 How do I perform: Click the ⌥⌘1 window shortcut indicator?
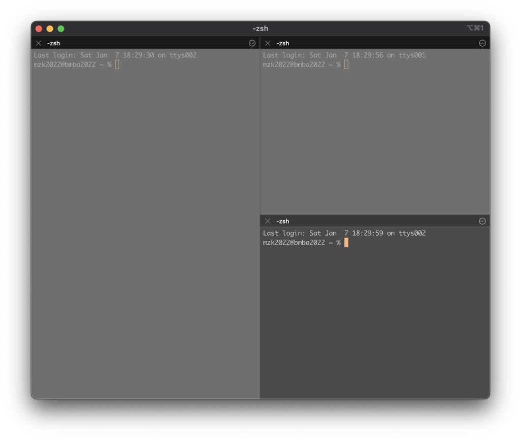[475, 28]
